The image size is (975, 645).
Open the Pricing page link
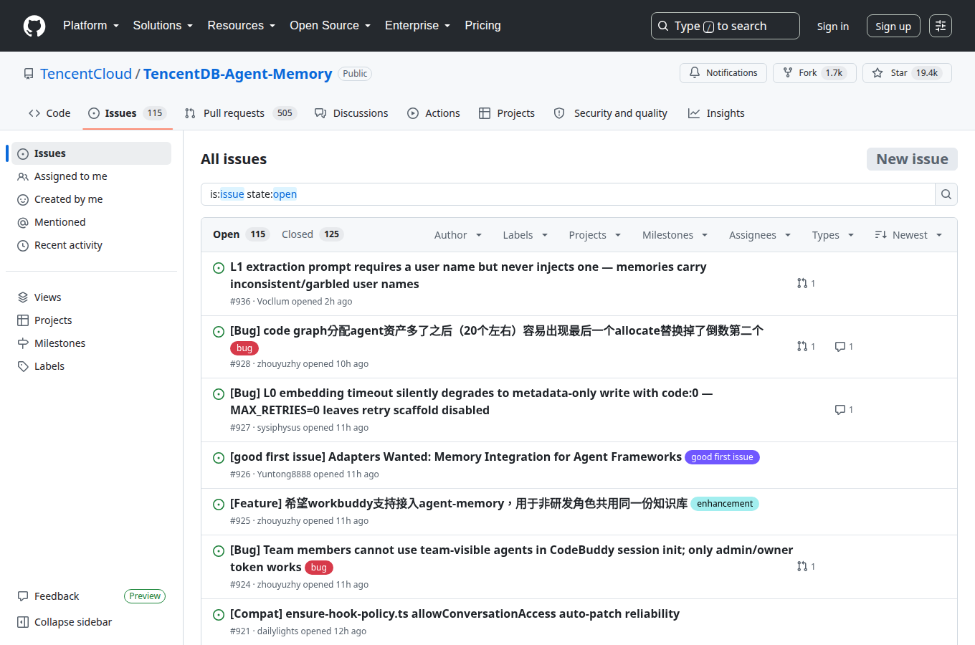(x=482, y=26)
